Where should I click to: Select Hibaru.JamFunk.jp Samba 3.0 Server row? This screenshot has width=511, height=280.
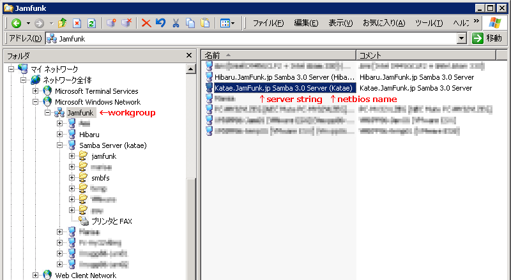pyautogui.click(x=284, y=77)
